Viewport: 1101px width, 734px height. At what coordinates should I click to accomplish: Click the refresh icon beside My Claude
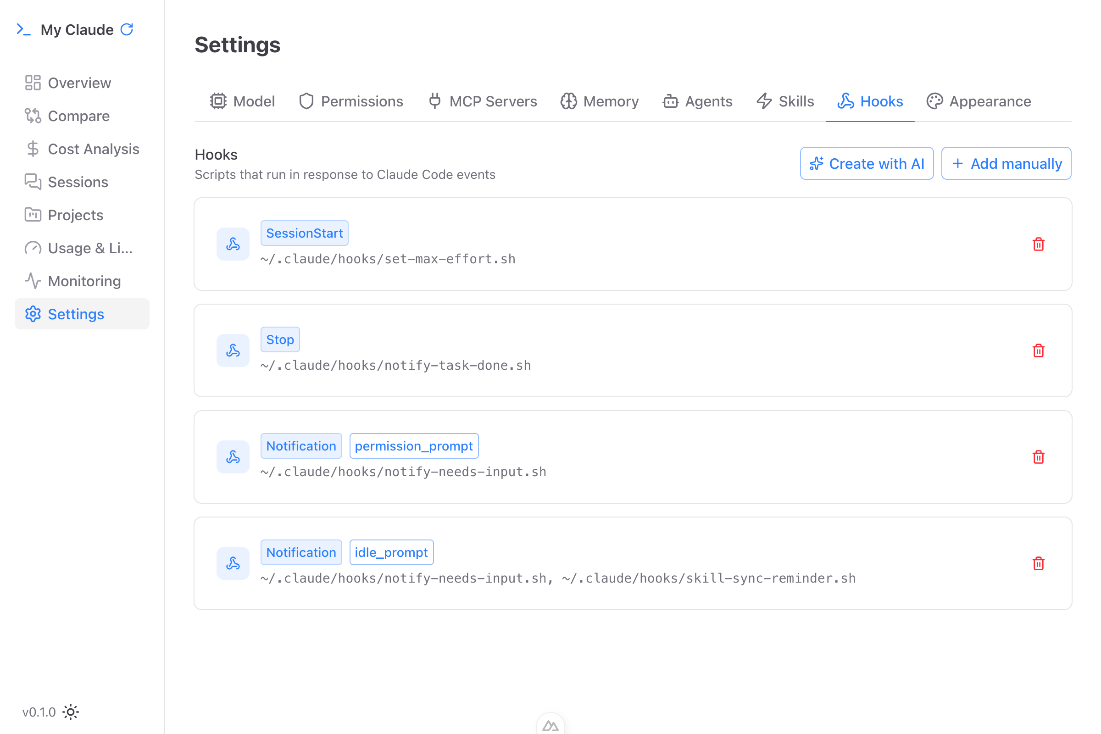(x=127, y=29)
